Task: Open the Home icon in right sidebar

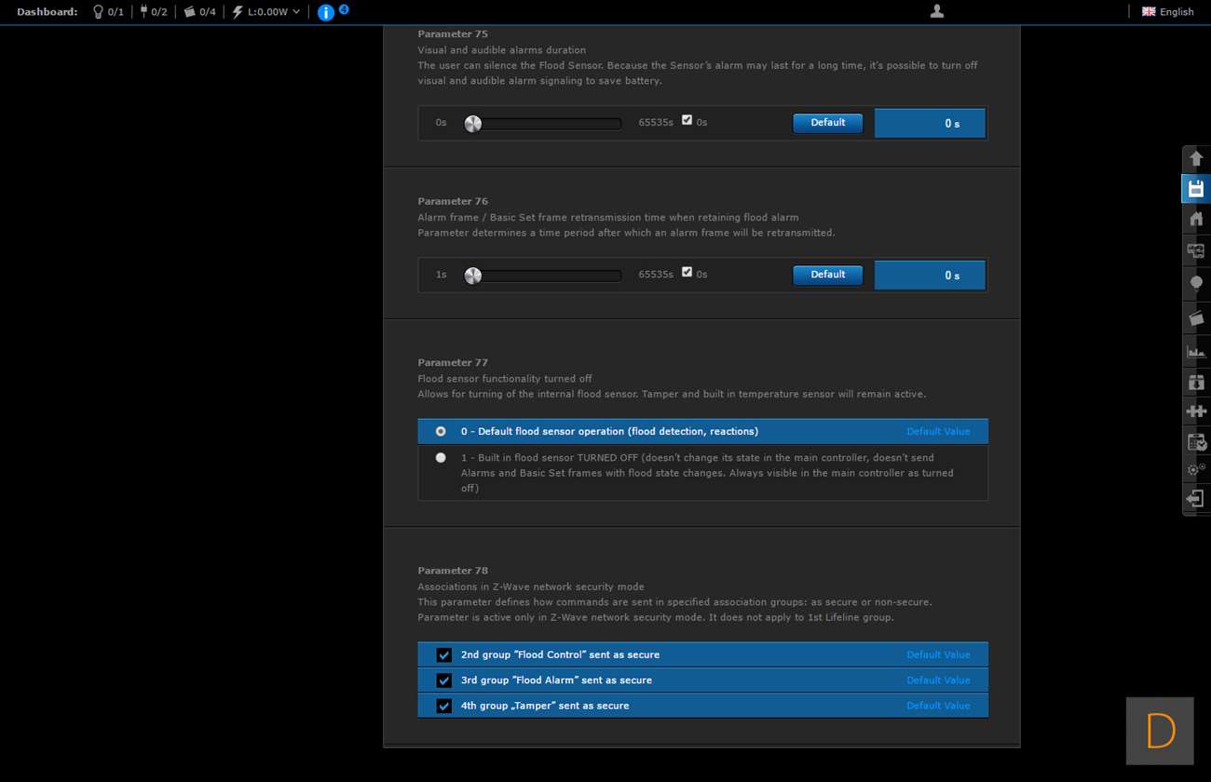Action: pos(1196,220)
